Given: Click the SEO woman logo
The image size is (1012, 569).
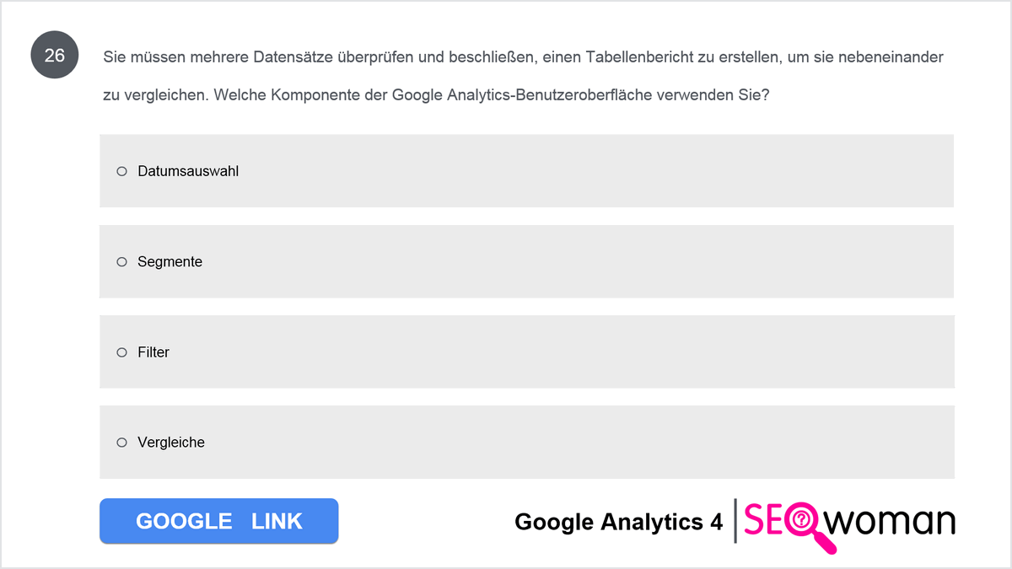Looking at the screenshot, I should coord(849,525).
